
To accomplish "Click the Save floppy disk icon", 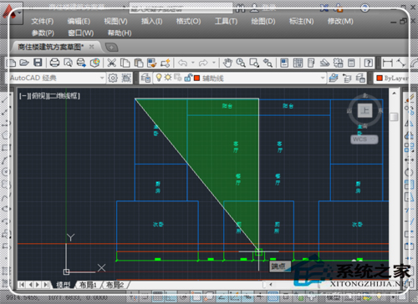I will click(38, 63).
